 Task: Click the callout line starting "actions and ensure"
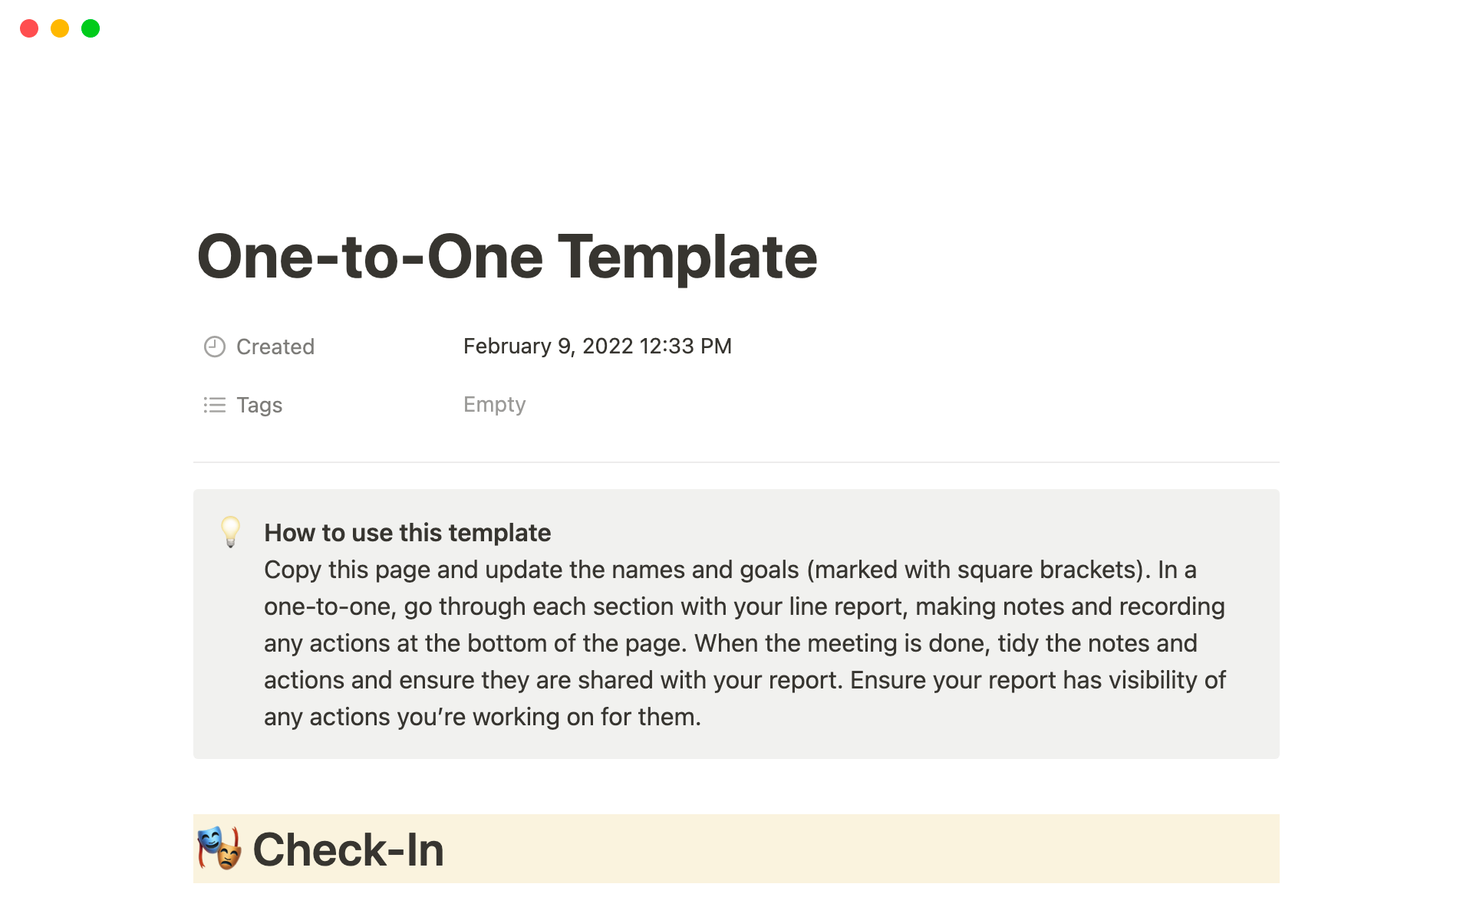click(744, 680)
